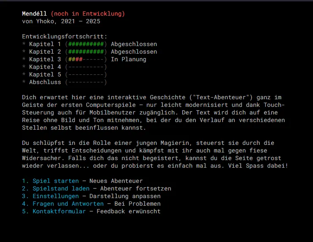Screen dimensions: 313x242
Task: Click the empty Kapitel 5 progress bar
Action: pyautogui.click(x=86, y=74)
